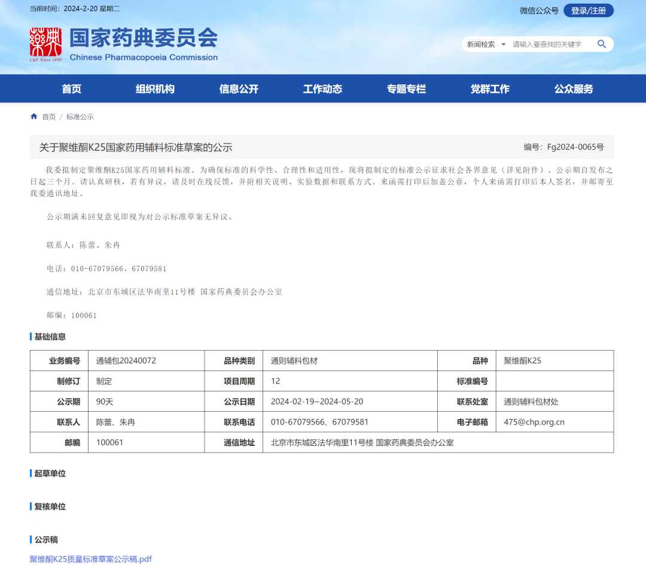Click the notice title 关于聚维酮K25国家药用辅料标准草案的公示
646x568 pixels.
click(136, 147)
